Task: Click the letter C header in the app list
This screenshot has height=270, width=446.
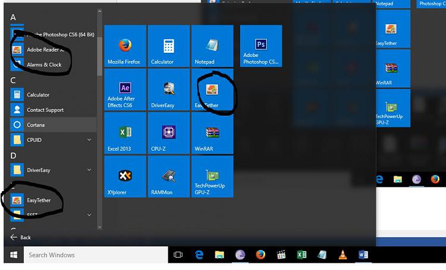Action: tap(13, 80)
